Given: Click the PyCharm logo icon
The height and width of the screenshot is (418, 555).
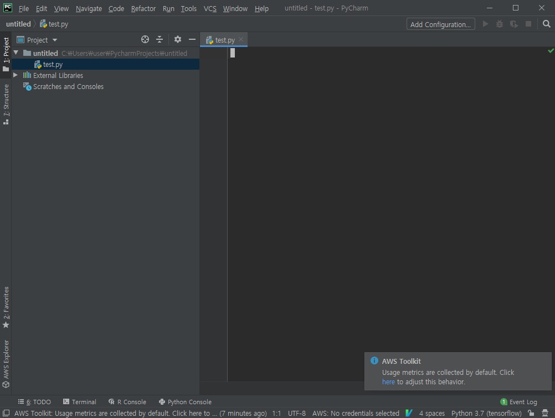Looking at the screenshot, I should point(7,8).
